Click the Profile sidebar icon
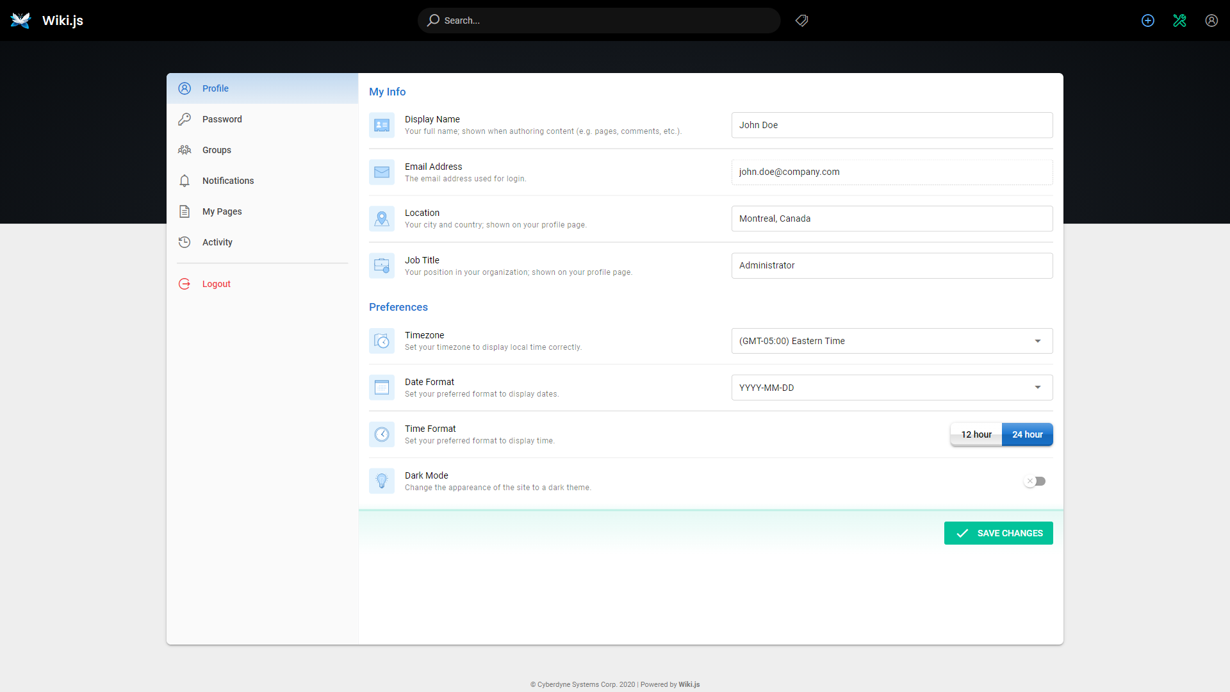This screenshot has height=692, width=1230. coord(184,88)
